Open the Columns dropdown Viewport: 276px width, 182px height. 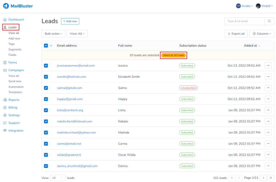coord(261,33)
